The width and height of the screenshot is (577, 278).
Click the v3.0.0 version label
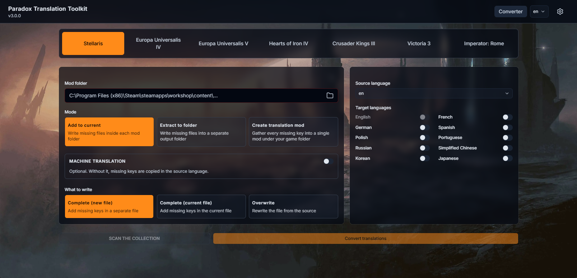pyautogui.click(x=14, y=16)
